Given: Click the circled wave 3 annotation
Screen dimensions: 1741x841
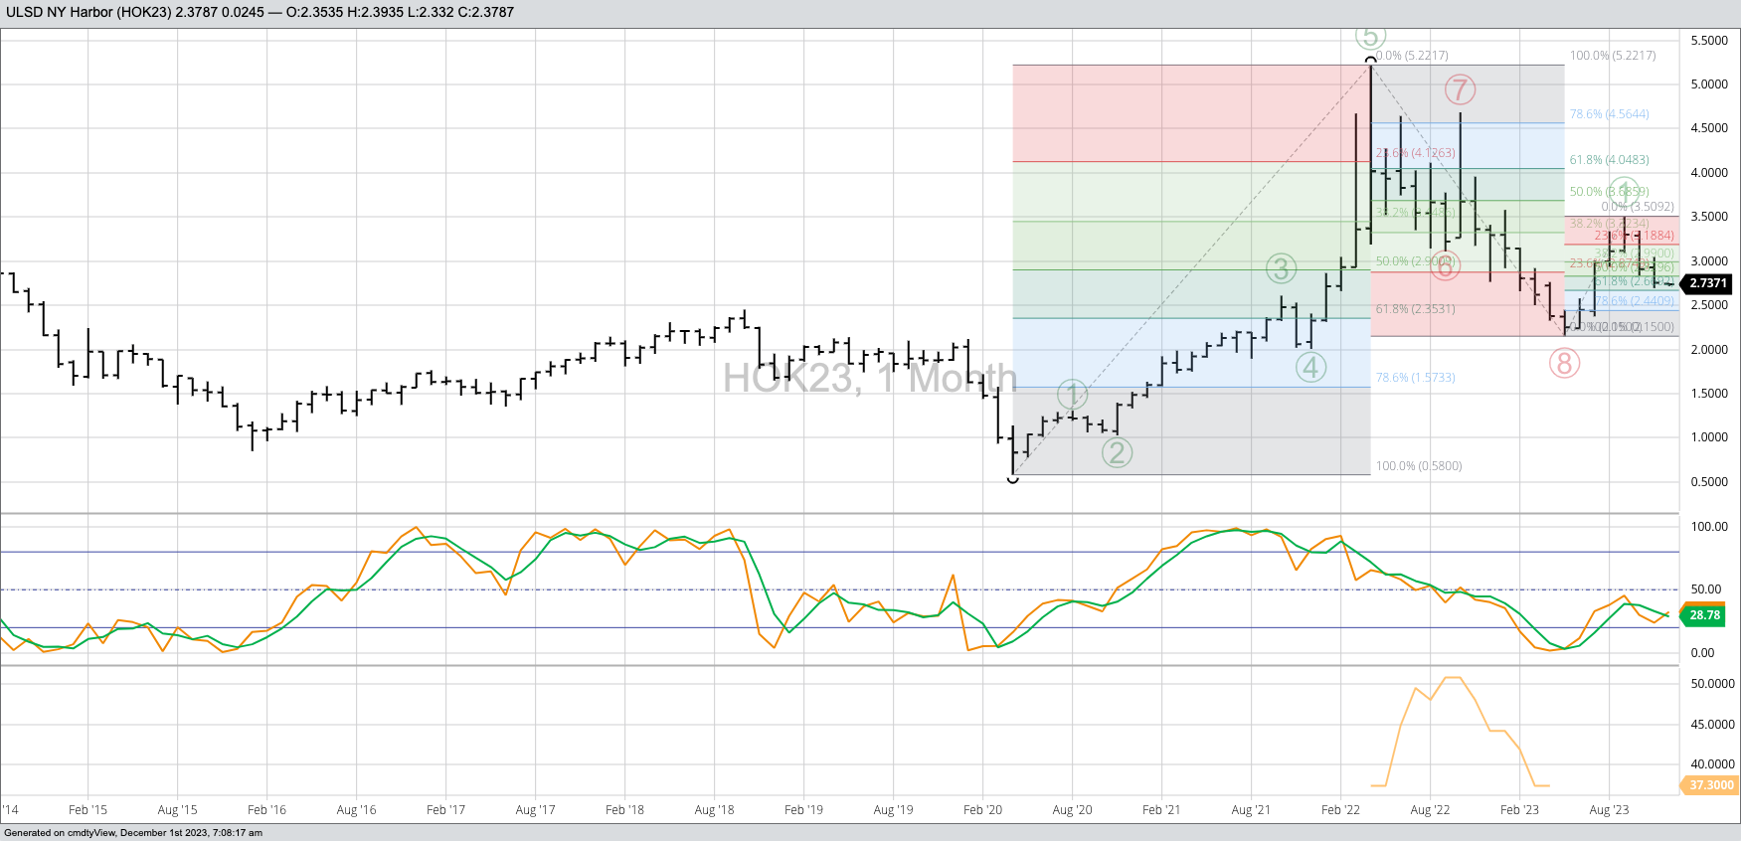Looking at the screenshot, I should (1281, 268).
